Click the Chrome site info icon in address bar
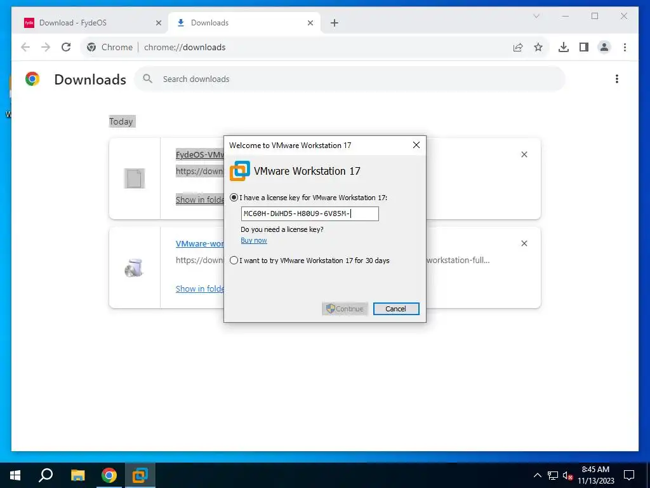 pyautogui.click(x=91, y=47)
